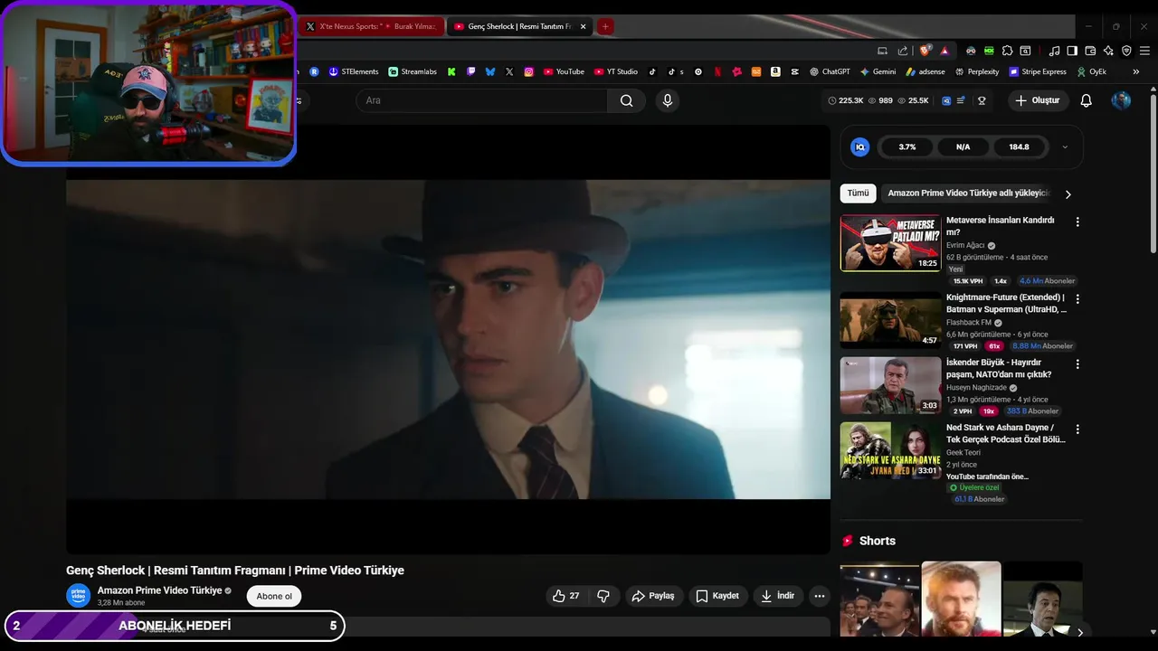The width and height of the screenshot is (1158, 651).
Task: Click the Brave Shields lion icon
Action: pyautogui.click(x=925, y=52)
